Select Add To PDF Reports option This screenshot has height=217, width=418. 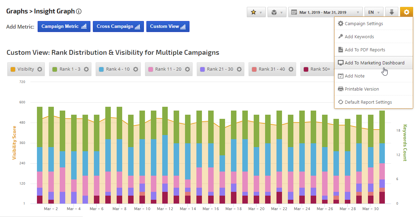click(x=364, y=50)
